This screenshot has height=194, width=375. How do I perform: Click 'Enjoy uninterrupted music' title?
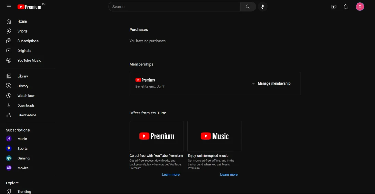(208, 156)
